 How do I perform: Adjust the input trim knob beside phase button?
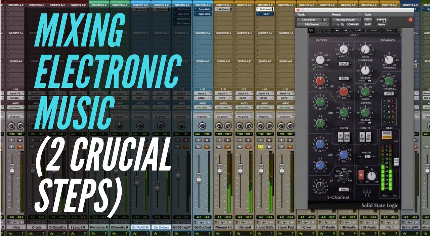[372, 175]
